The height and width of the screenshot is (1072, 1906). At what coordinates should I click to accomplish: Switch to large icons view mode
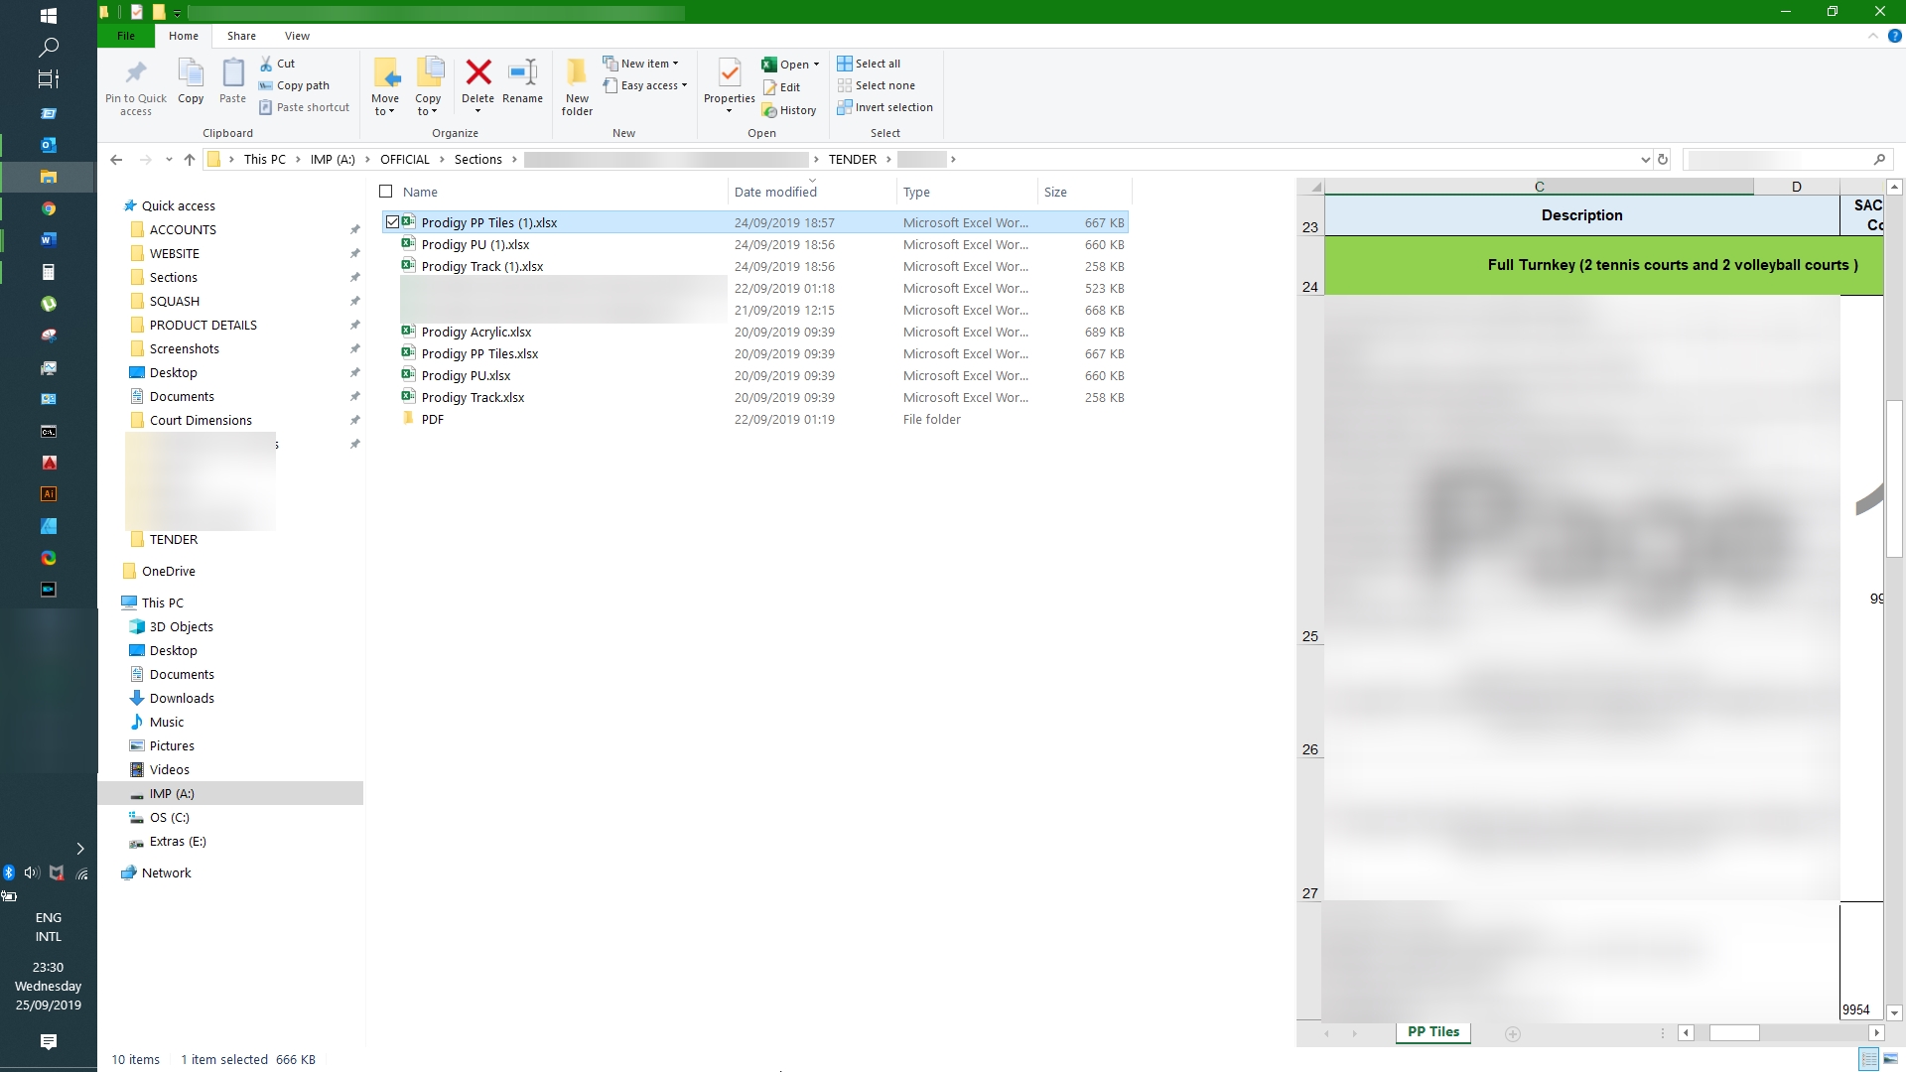[1891, 1059]
